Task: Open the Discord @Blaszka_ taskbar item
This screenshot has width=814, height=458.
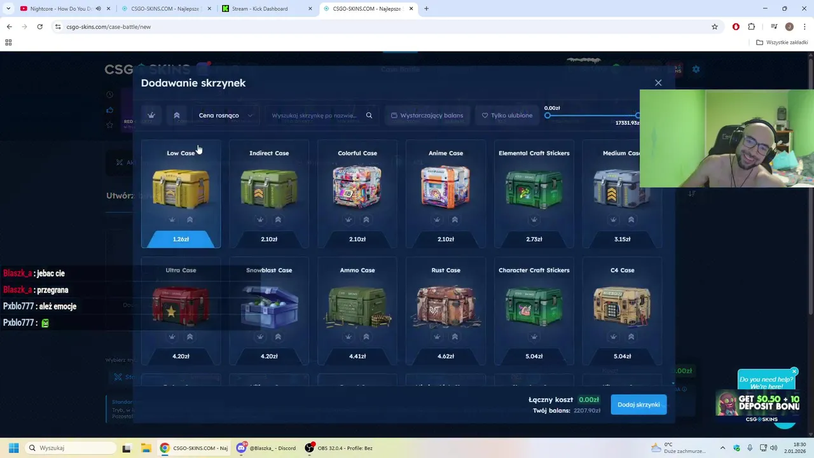Action: (x=266, y=448)
